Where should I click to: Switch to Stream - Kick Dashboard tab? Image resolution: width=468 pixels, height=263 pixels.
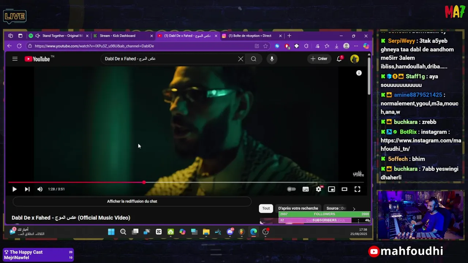click(123, 36)
